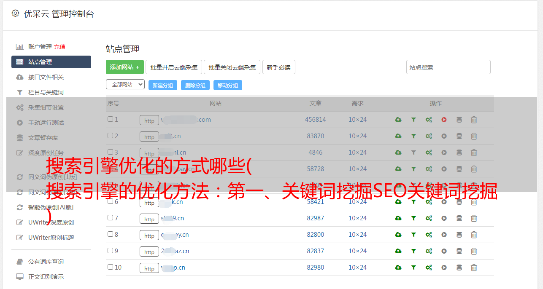Click the http button in row 1

click(x=149, y=120)
